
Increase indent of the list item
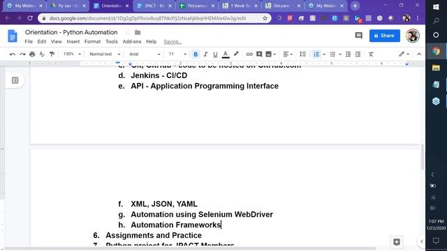[358, 54]
